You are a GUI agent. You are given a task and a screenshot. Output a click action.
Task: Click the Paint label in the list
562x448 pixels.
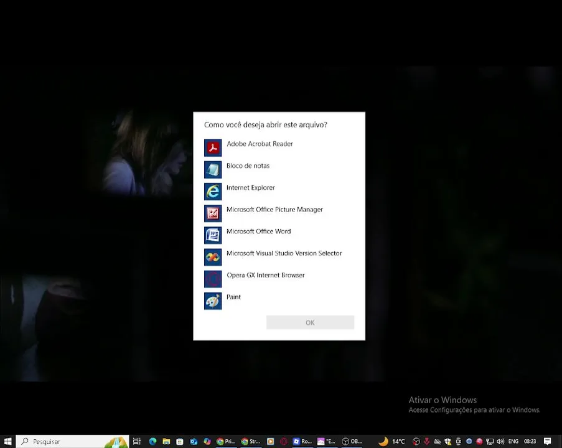pos(233,297)
